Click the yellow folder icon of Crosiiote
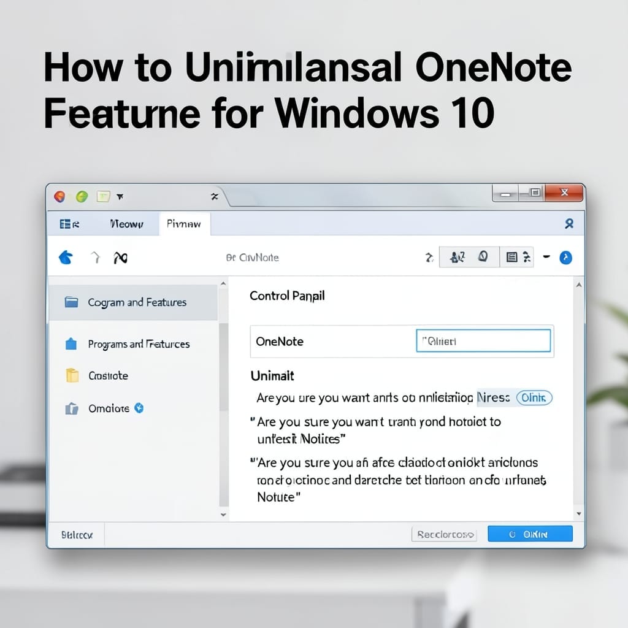 point(72,375)
